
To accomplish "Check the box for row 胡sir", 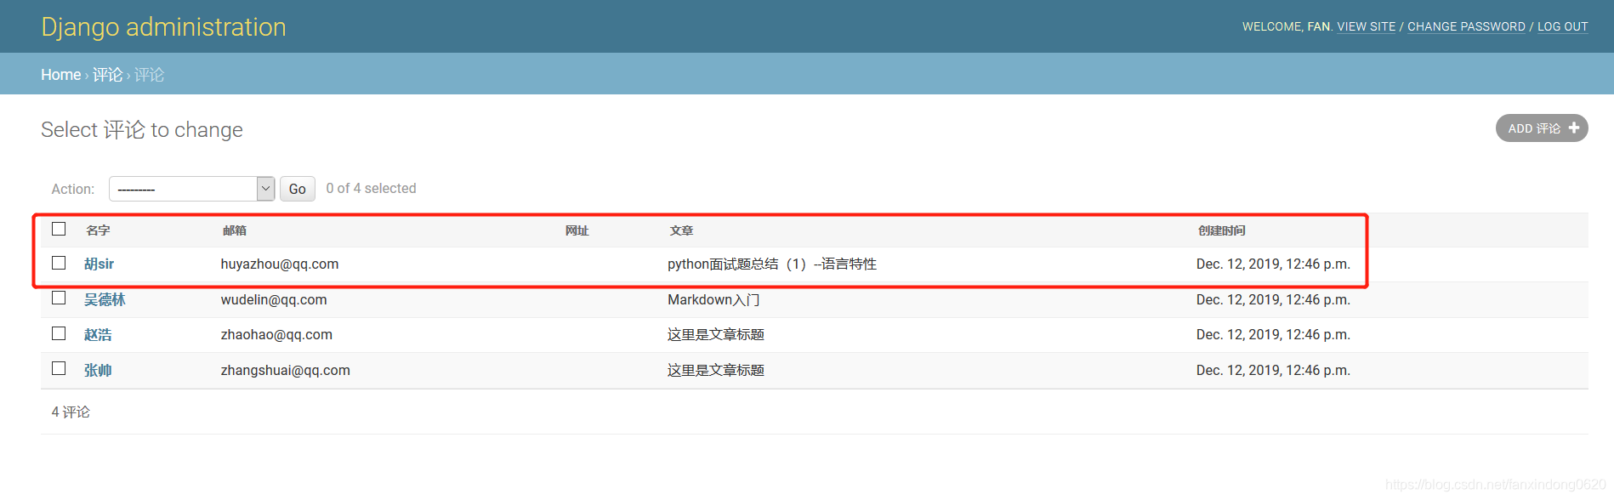I will [x=59, y=263].
